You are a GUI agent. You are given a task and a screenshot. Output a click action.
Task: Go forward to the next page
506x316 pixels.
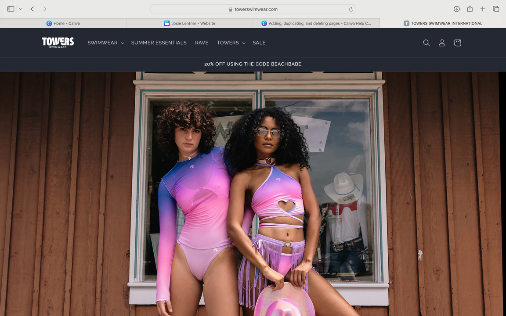(44, 9)
